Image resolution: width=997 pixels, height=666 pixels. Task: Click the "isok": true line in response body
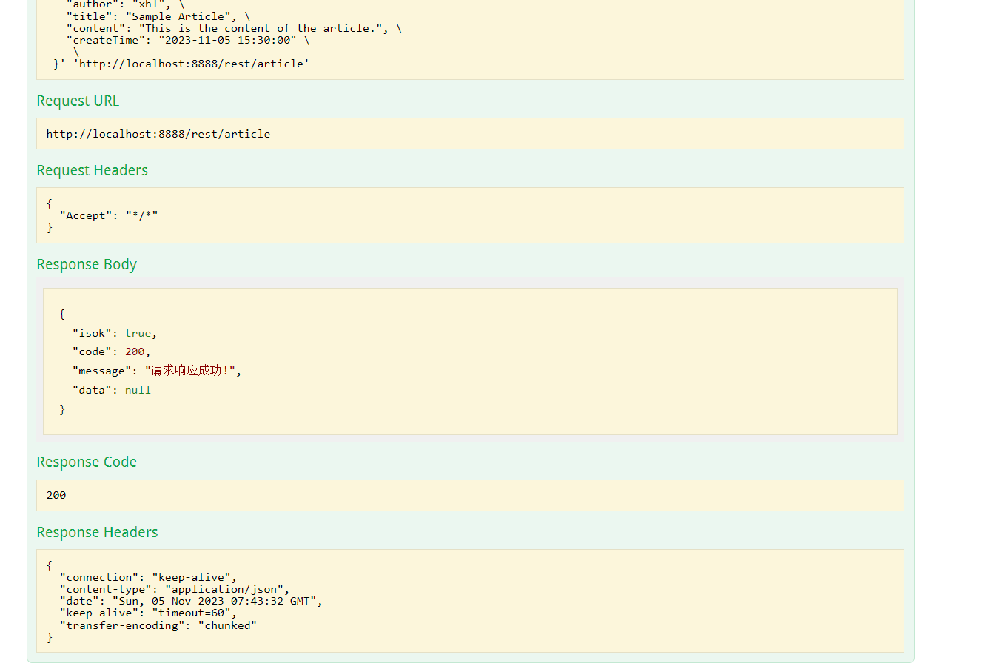click(115, 333)
